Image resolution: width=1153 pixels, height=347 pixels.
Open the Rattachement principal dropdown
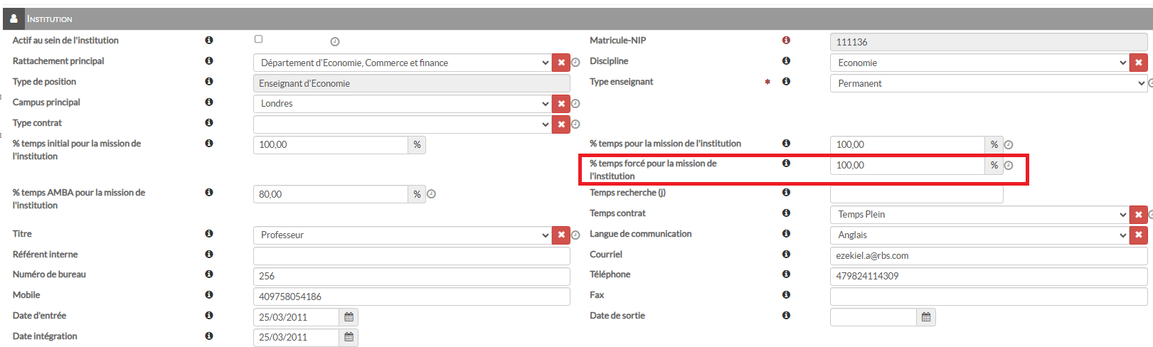402,63
